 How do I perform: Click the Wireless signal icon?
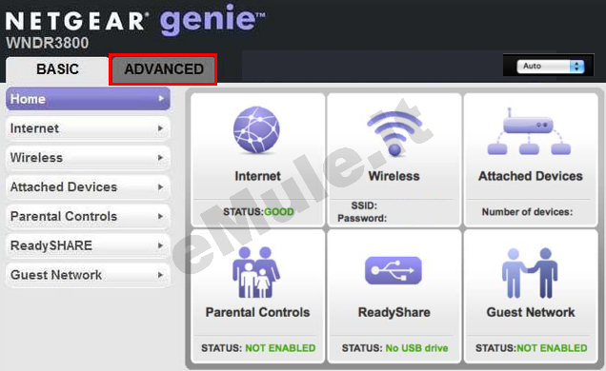394,133
